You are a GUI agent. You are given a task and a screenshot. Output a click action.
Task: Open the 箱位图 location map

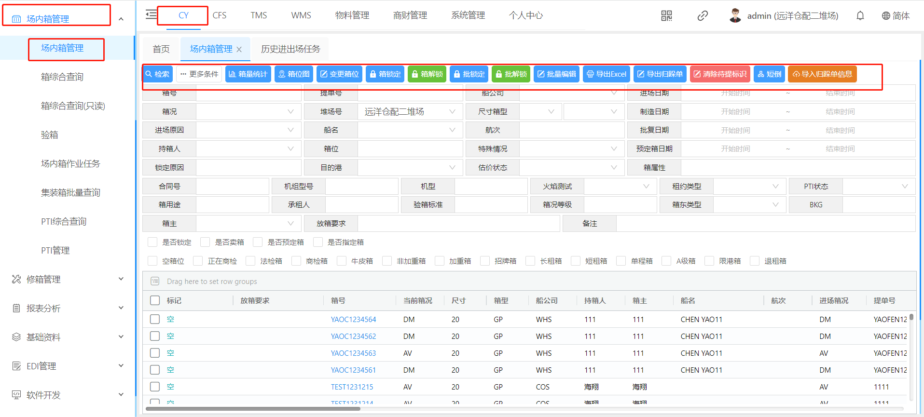point(294,74)
